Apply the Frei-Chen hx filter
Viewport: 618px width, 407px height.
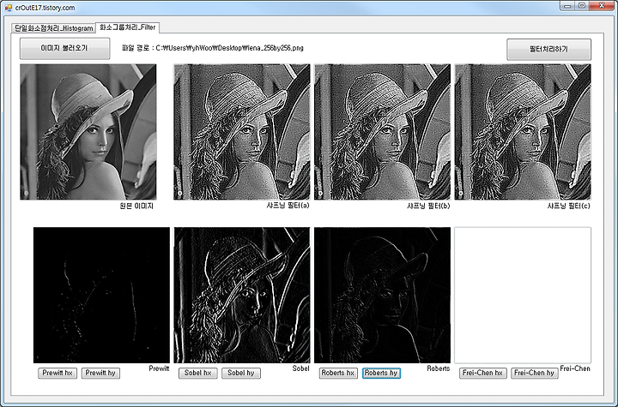click(482, 373)
